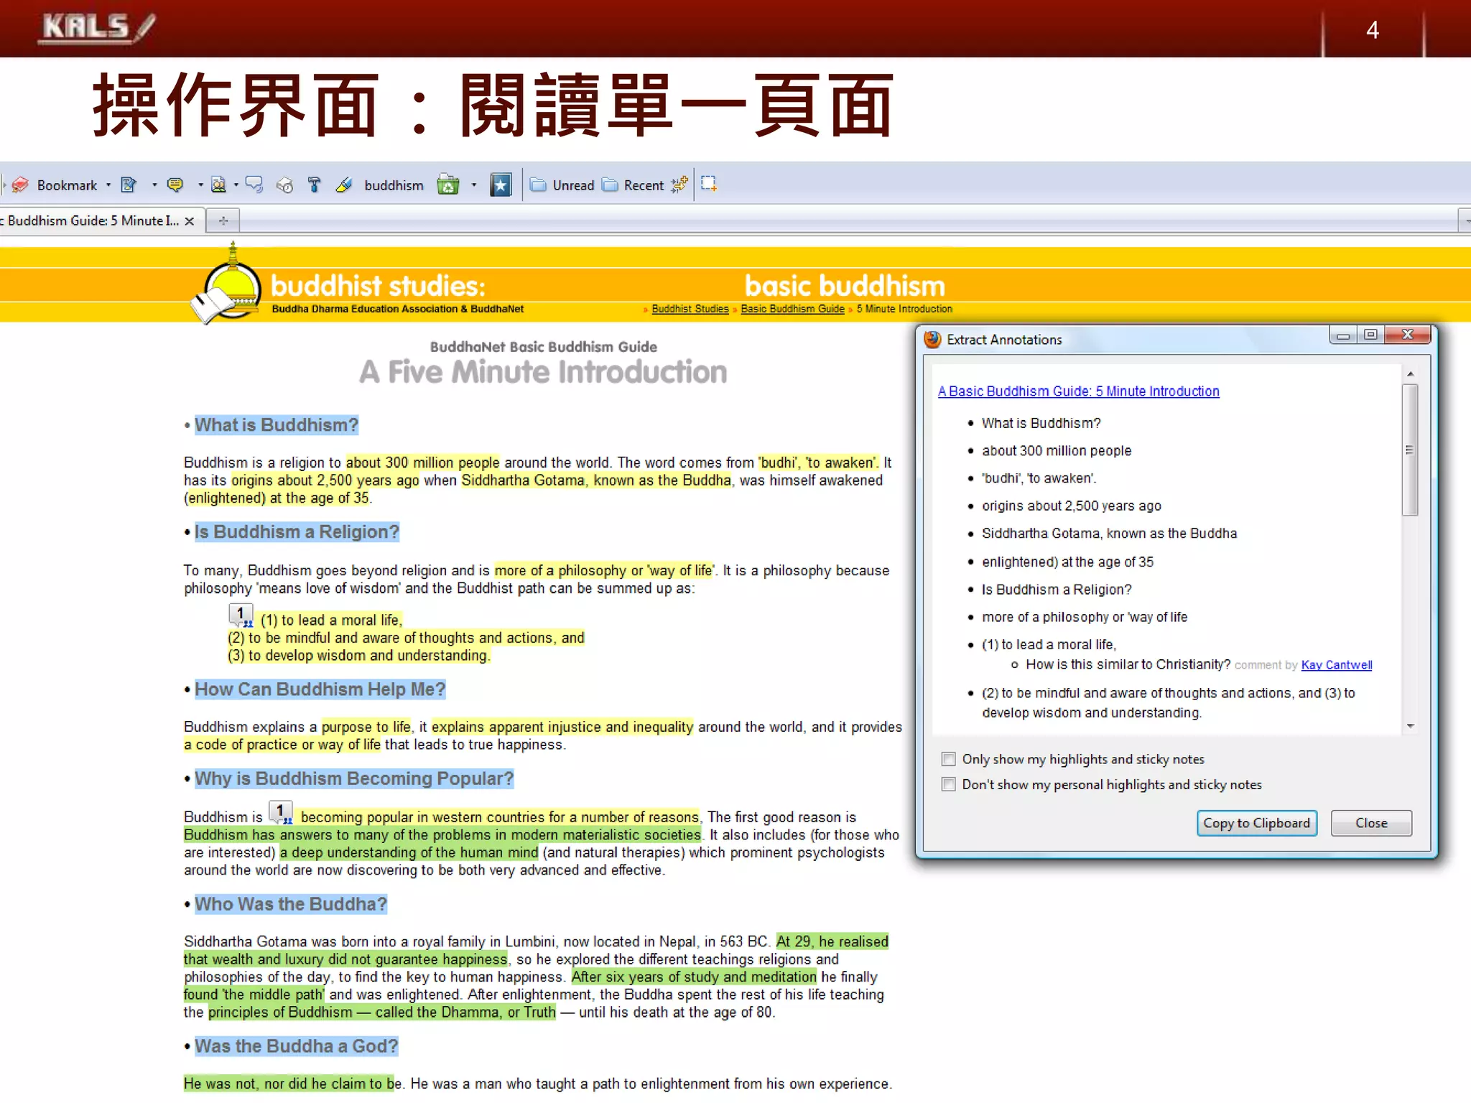Expand dropdown beside sticky note comment icon
The height and width of the screenshot is (1103, 1471).
point(200,185)
